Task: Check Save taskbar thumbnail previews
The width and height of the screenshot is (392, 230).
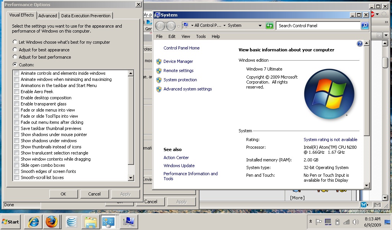Action: tap(17, 128)
